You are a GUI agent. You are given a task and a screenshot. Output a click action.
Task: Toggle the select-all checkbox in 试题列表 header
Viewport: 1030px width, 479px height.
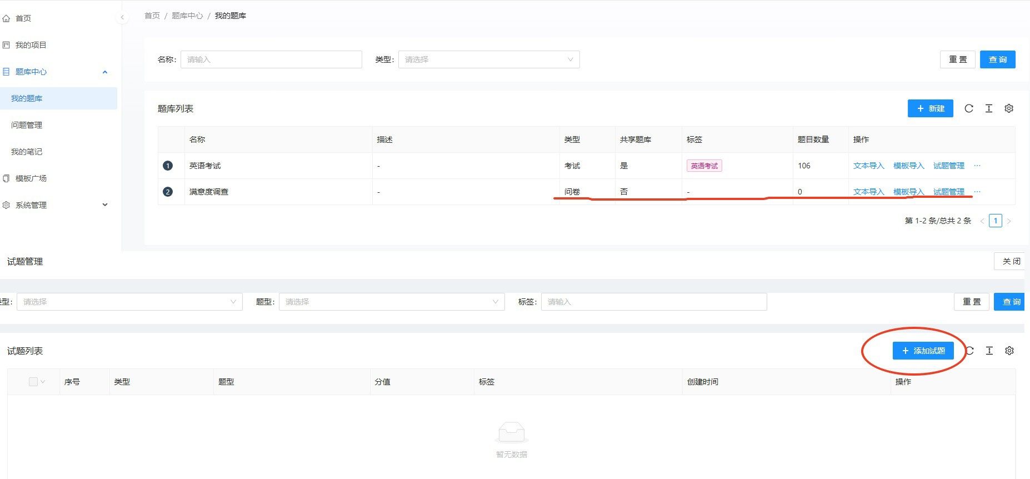tap(33, 382)
